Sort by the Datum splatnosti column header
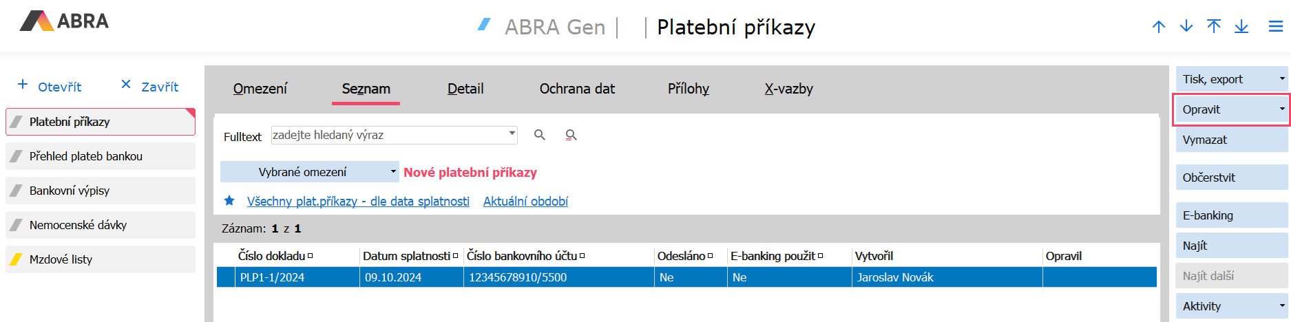The height and width of the screenshot is (322, 1291). 406,256
